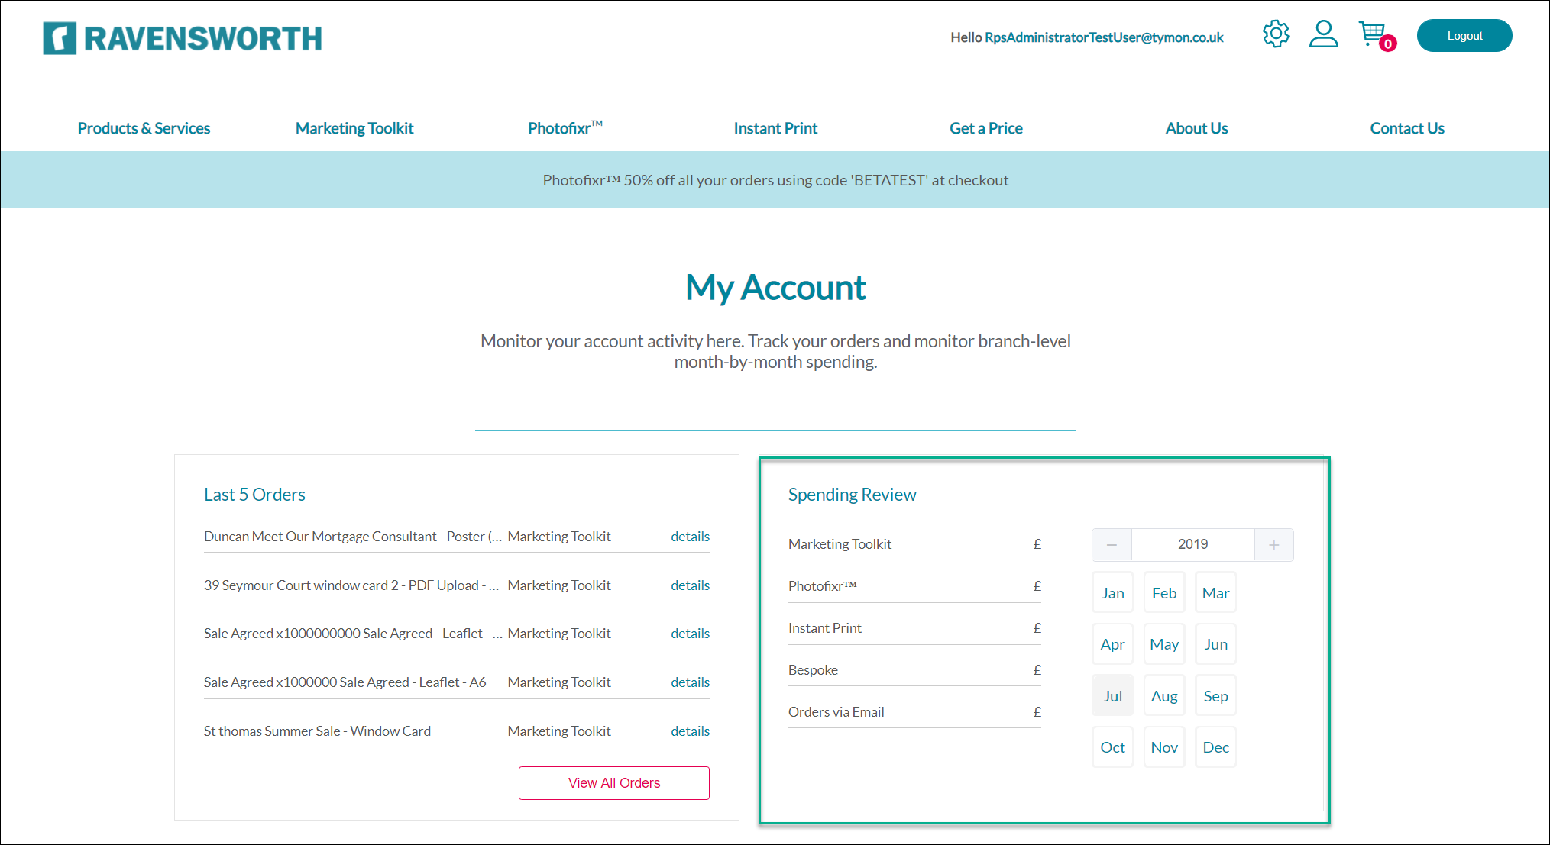Open the Products & Services menu

[x=144, y=128]
